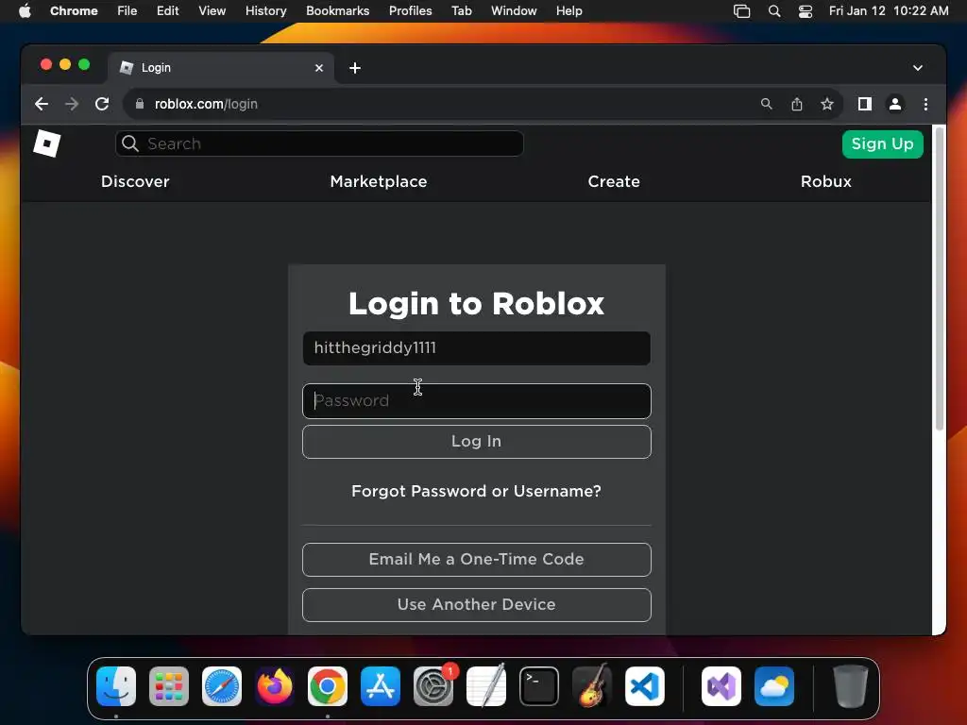Open System Settings from the dock
Image resolution: width=967 pixels, height=725 pixels.
tap(433, 686)
